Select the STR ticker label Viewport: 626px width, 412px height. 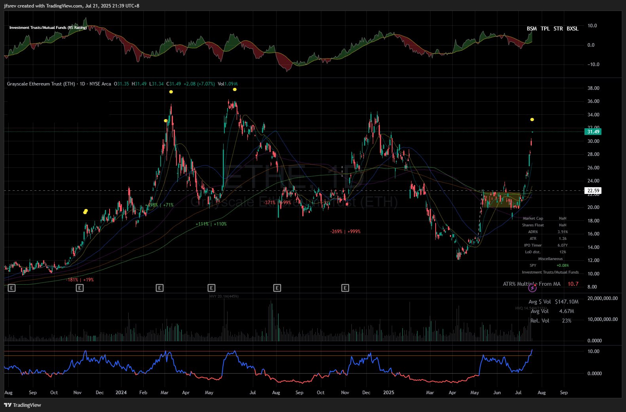558,28
